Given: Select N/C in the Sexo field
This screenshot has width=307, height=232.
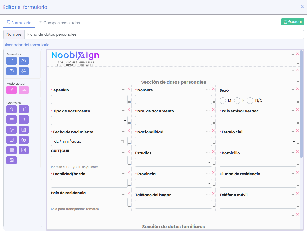Looking at the screenshot, I should point(250,100).
